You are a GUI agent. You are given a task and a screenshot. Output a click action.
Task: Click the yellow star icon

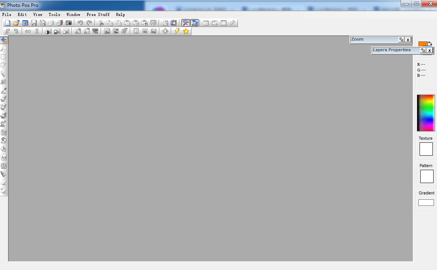pos(186,31)
